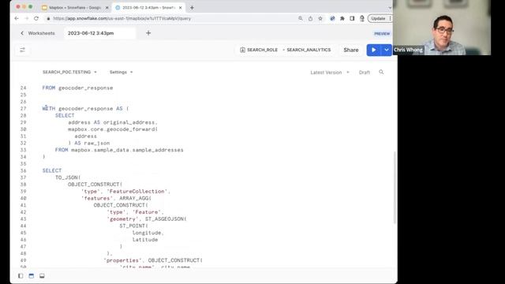505x284 pixels.
Task: Click the Share button
Action: 350,50
